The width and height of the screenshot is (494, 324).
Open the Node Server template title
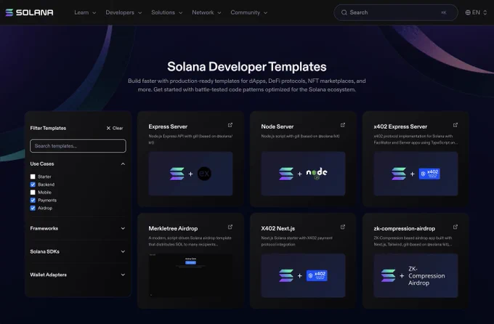point(278,126)
